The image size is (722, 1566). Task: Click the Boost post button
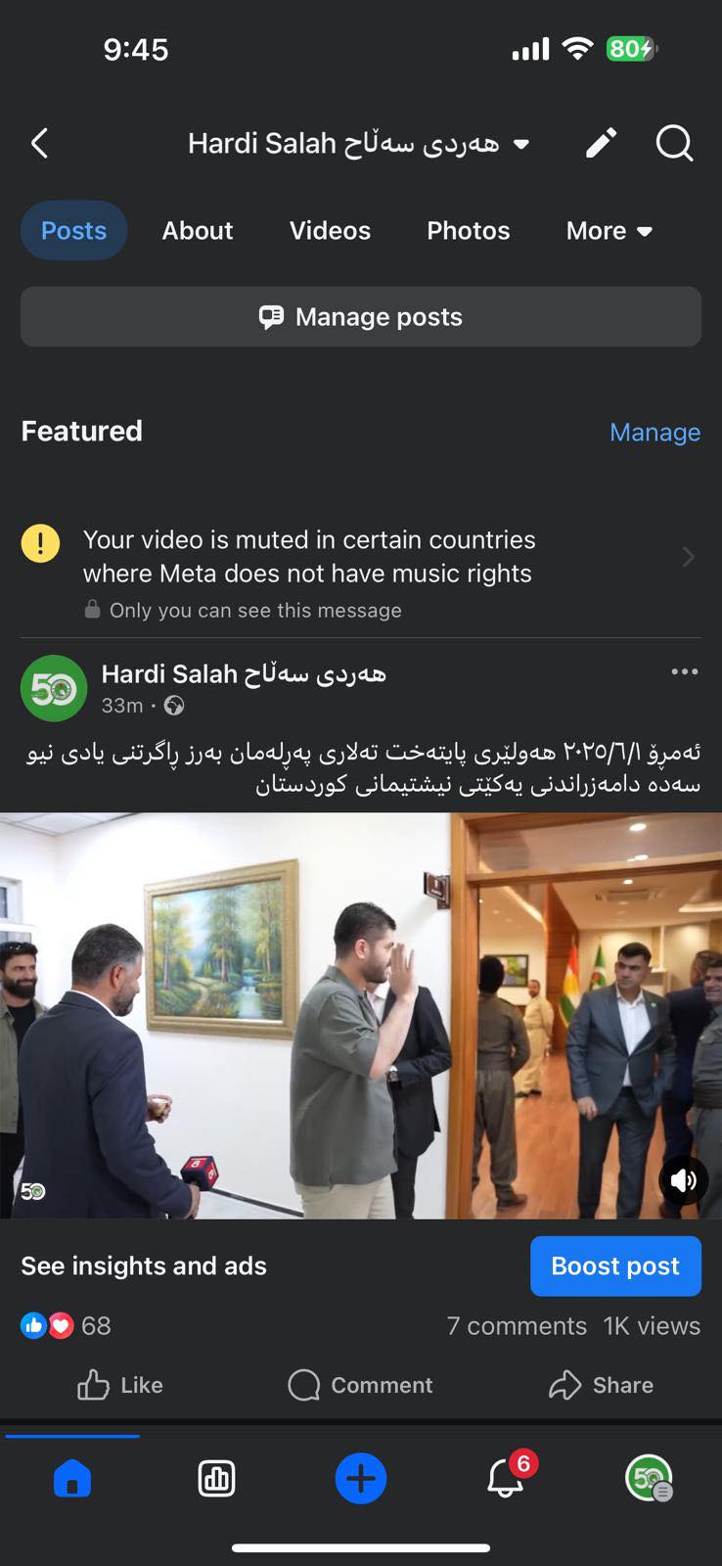(615, 1266)
